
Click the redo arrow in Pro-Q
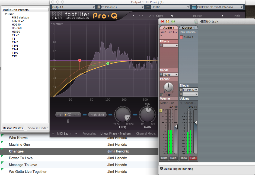pos(141,16)
